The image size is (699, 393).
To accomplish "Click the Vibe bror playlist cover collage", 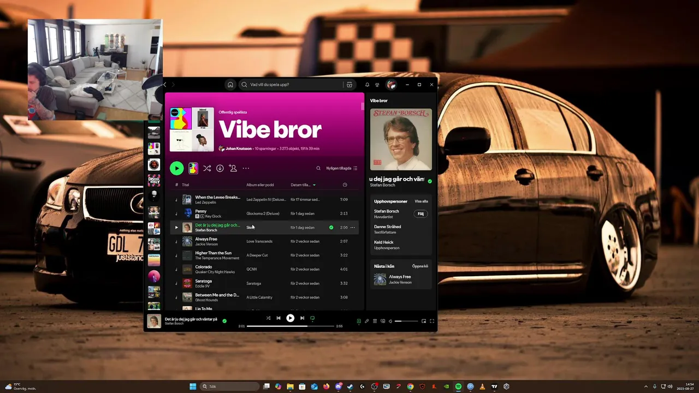I will tap(192, 129).
